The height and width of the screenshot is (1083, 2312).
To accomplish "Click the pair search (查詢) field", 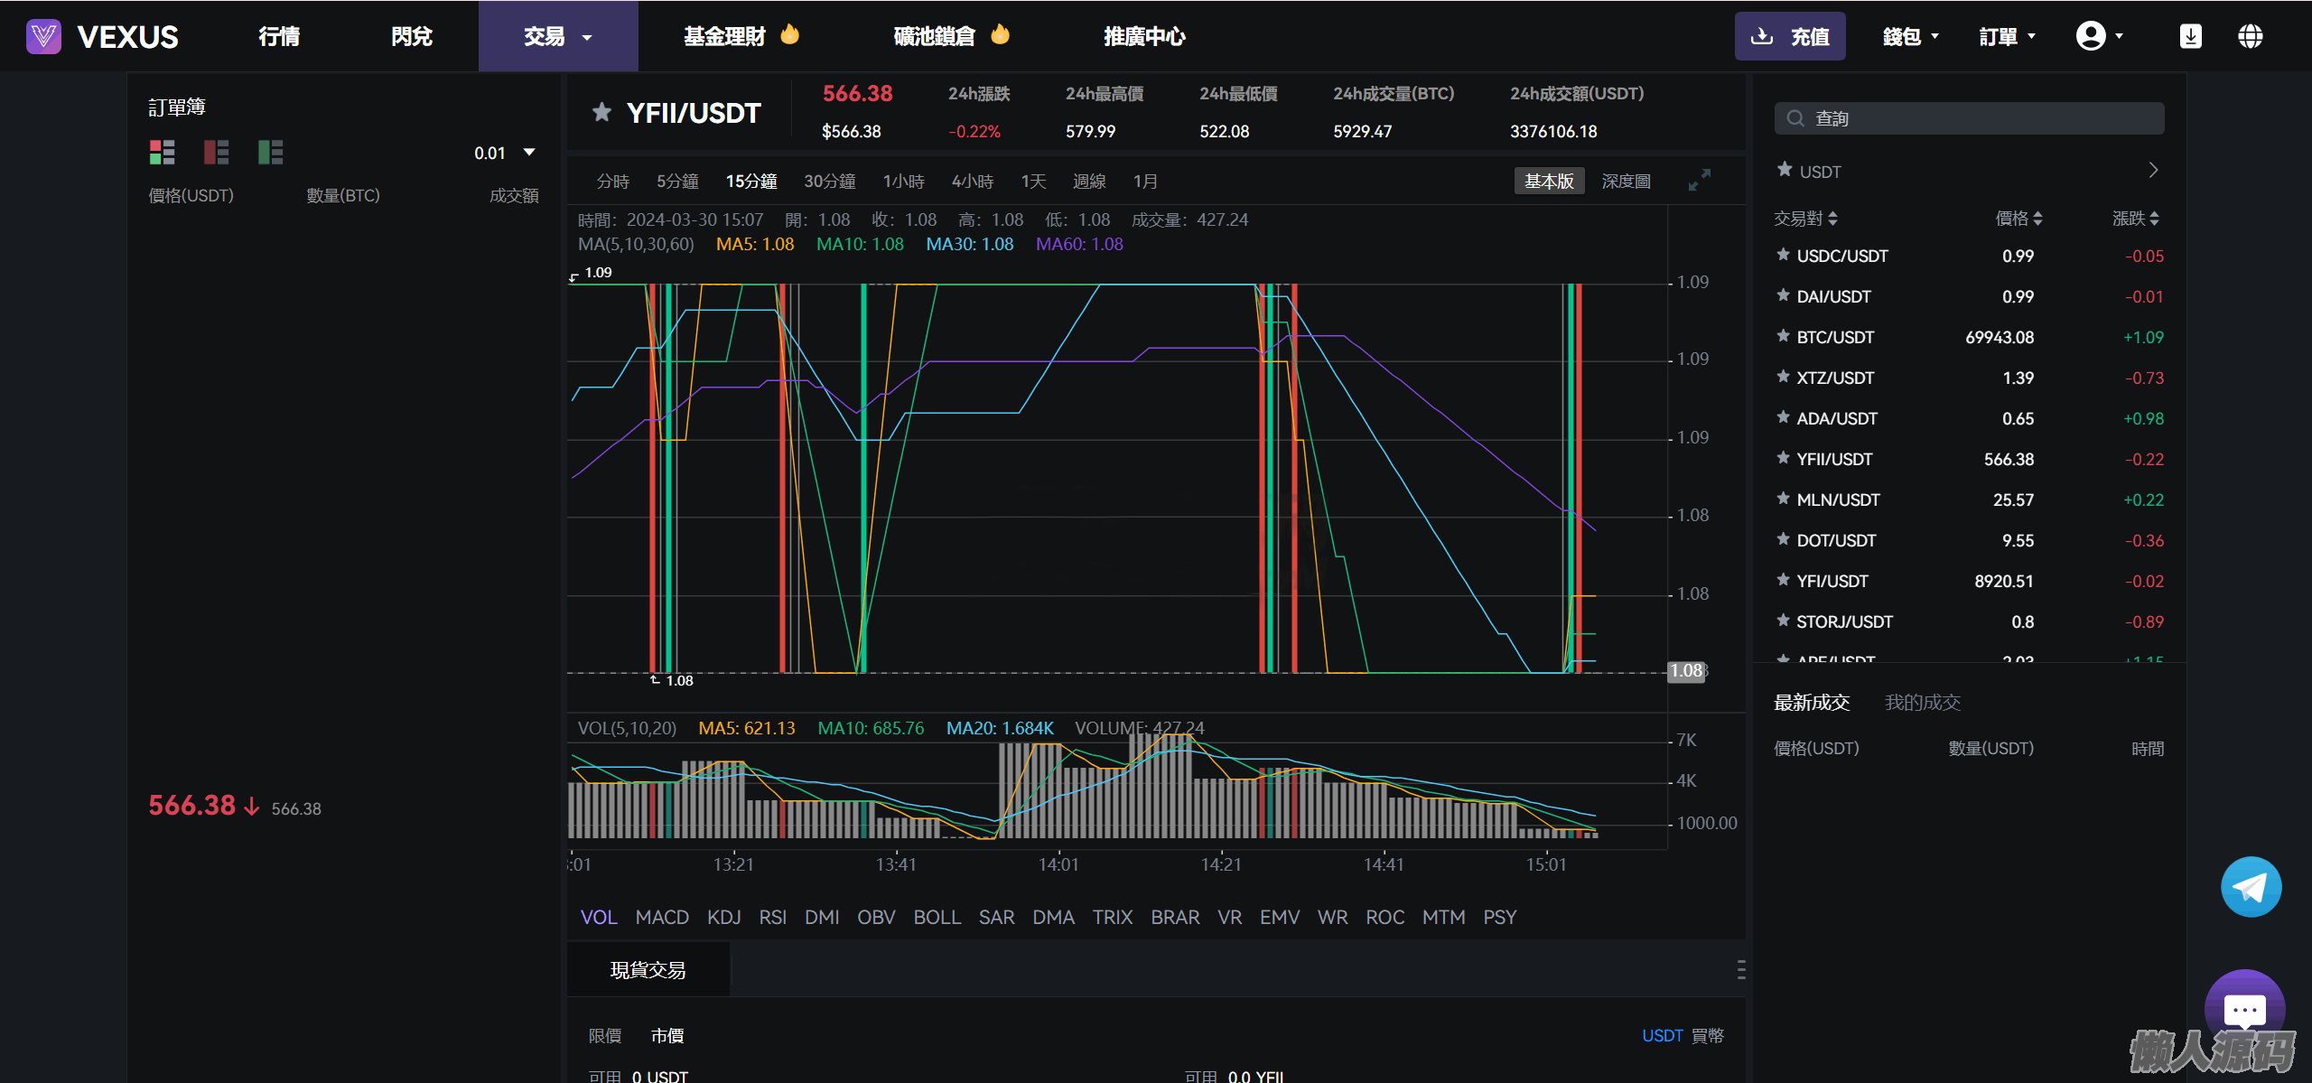I will pos(1969,118).
